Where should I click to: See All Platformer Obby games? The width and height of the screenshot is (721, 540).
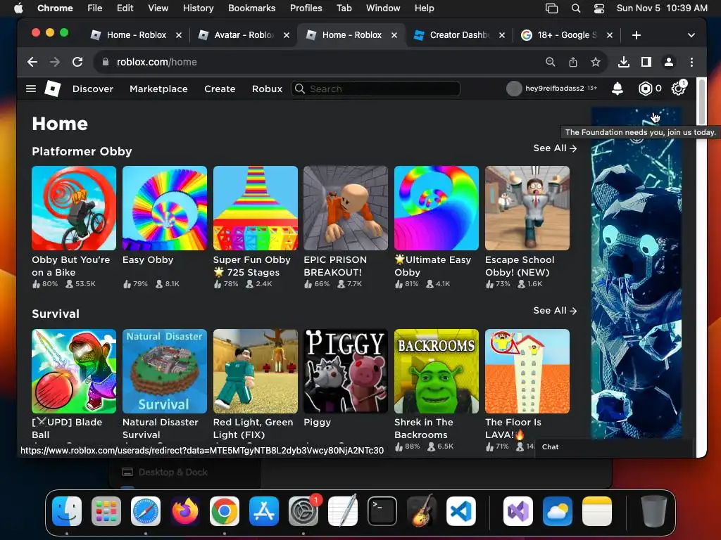pos(555,148)
